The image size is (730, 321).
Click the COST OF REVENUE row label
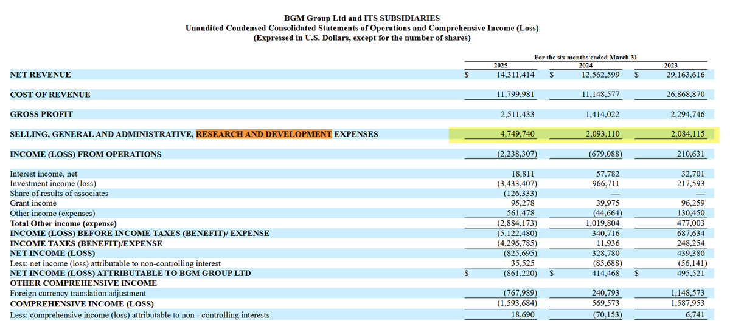tap(50, 95)
